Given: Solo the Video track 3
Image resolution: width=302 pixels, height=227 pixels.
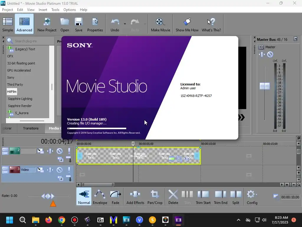Looking at the screenshot, I should click(x=69, y=170).
